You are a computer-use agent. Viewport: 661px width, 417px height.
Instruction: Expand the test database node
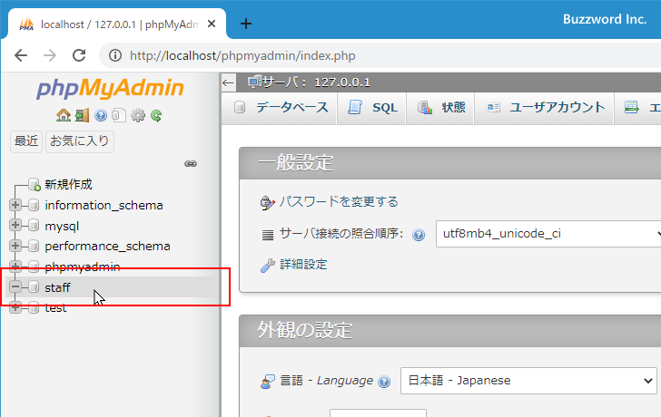15,307
